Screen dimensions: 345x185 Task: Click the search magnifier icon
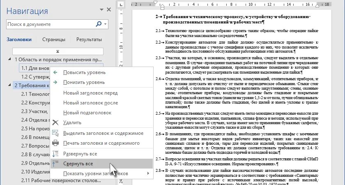(x=99, y=24)
